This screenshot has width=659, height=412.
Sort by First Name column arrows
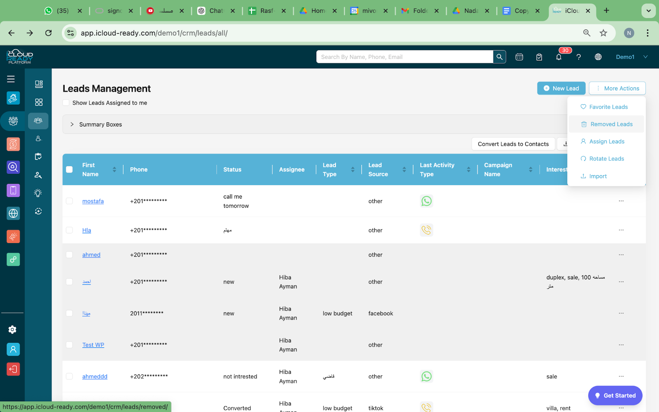(114, 169)
